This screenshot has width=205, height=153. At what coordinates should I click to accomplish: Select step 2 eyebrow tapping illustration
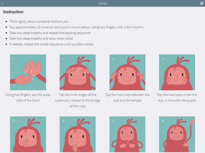click(x=78, y=72)
